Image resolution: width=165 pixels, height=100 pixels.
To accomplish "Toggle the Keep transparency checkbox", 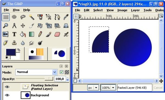I will tap(61, 72).
